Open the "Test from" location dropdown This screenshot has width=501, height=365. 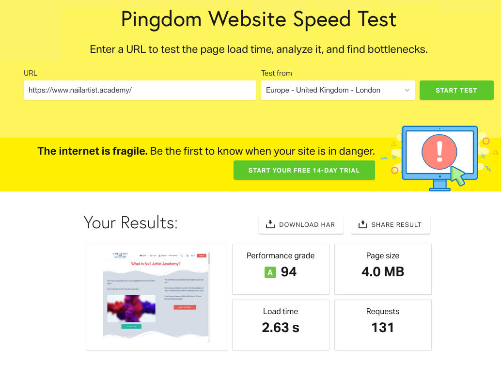click(338, 90)
